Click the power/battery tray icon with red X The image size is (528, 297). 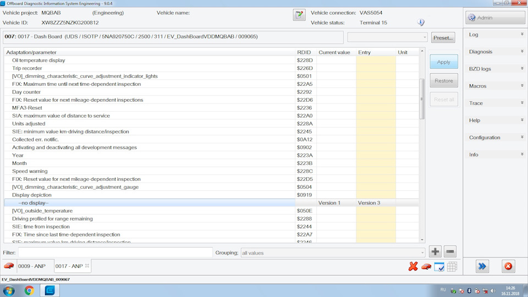(x=477, y=290)
